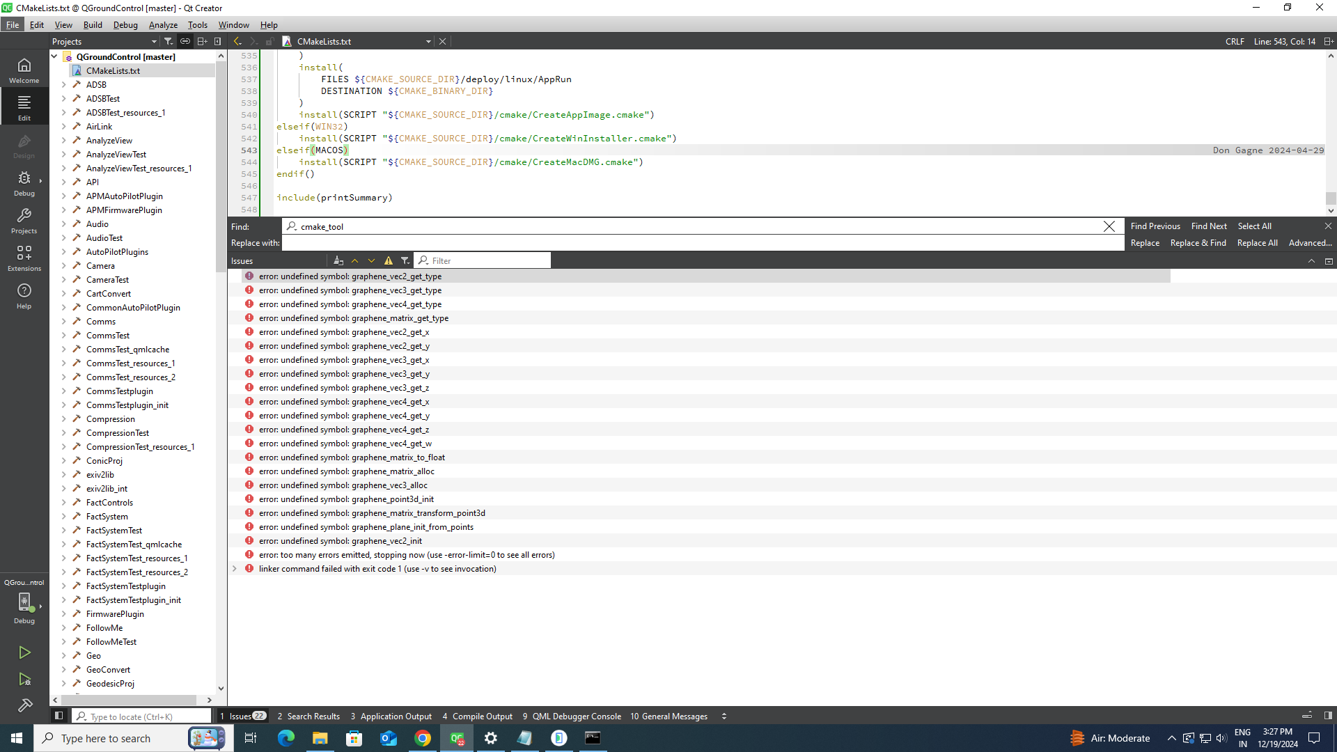Expand linker command failed issue
Image resolution: width=1337 pixels, height=752 pixels.
(x=235, y=569)
